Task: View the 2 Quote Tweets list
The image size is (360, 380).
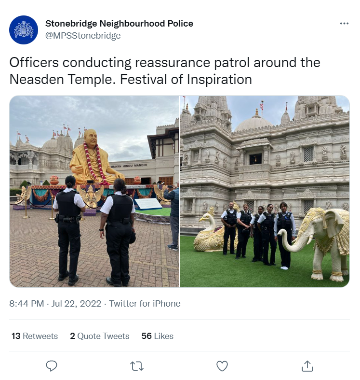Action: click(99, 336)
